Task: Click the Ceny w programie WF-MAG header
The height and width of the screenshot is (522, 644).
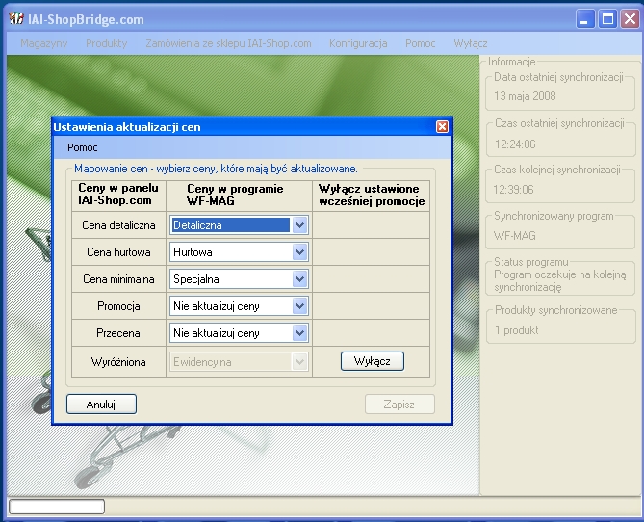Action: tap(235, 195)
